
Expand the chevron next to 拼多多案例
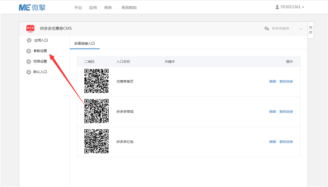[x=300, y=28]
